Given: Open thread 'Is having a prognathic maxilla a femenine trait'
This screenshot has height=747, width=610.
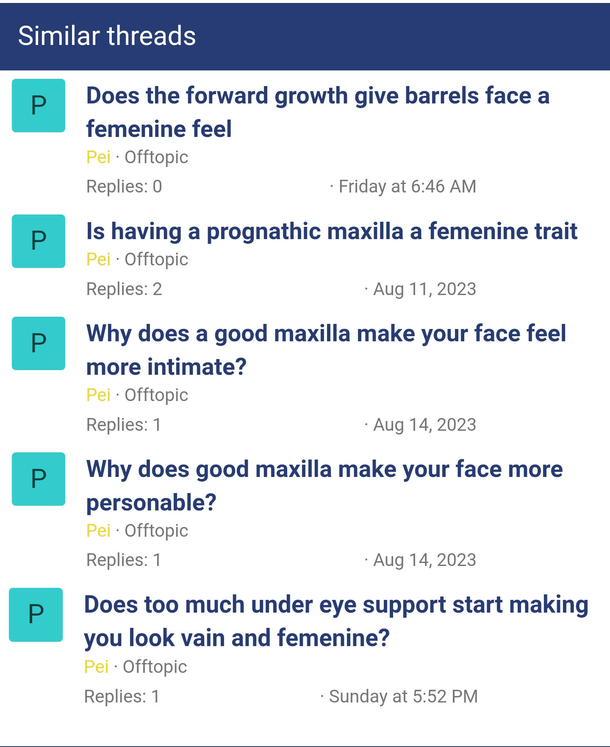Looking at the screenshot, I should (332, 231).
